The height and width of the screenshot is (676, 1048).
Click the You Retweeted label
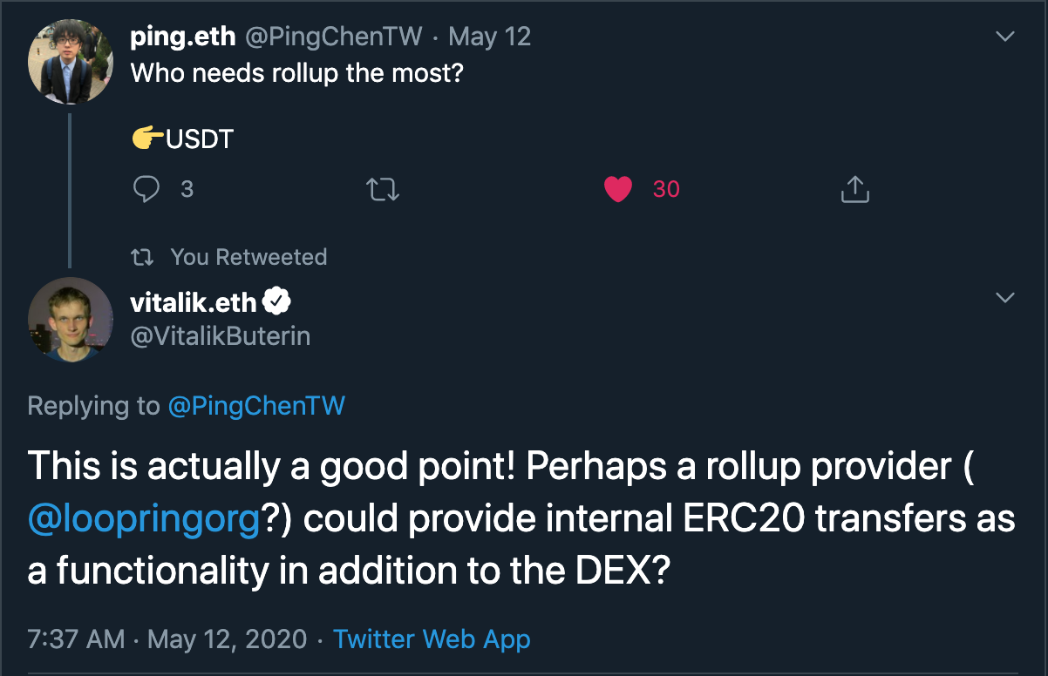(248, 257)
